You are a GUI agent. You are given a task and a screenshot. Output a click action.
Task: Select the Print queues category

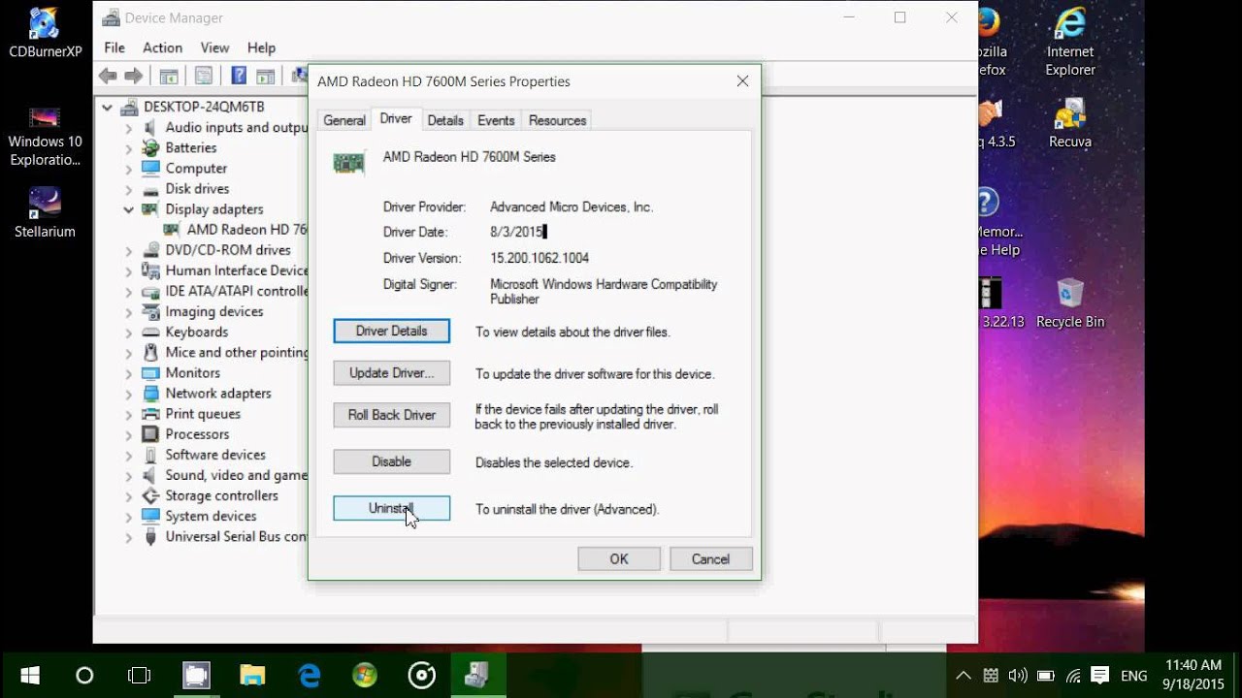(203, 413)
